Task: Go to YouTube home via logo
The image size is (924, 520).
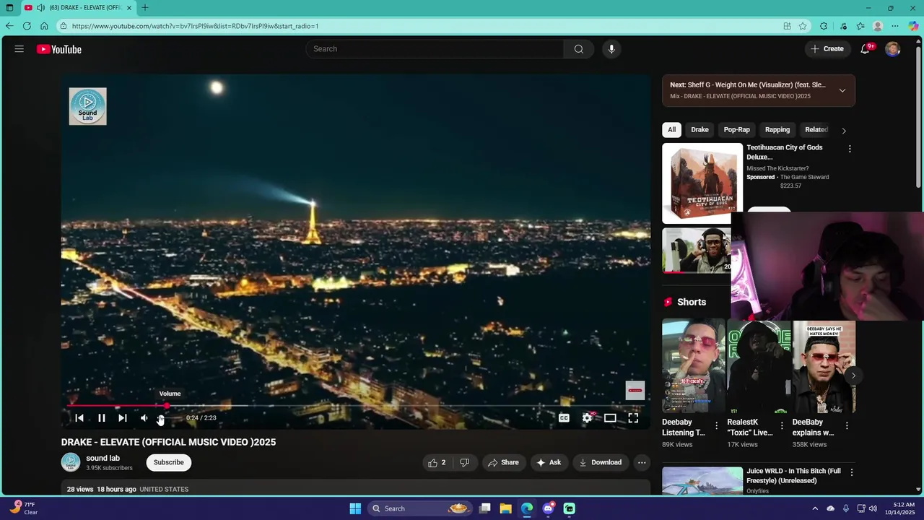Action: click(x=59, y=49)
